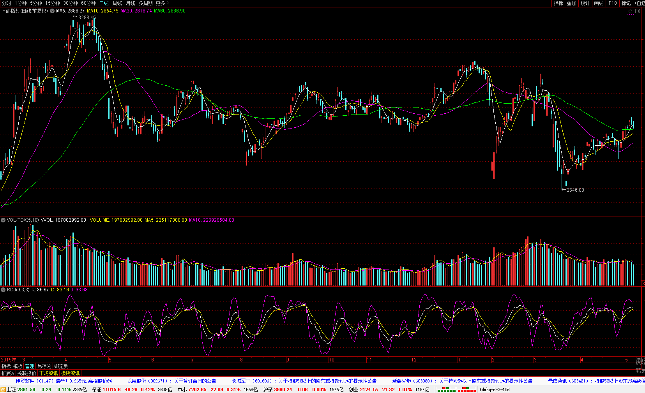Click the bottom 指标 button
The width and height of the screenshot is (645, 393).
(6, 366)
